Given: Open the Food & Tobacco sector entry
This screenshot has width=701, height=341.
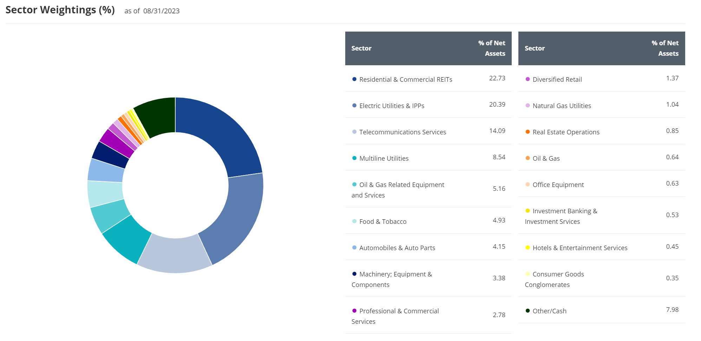Looking at the screenshot, I should point(383,221).
